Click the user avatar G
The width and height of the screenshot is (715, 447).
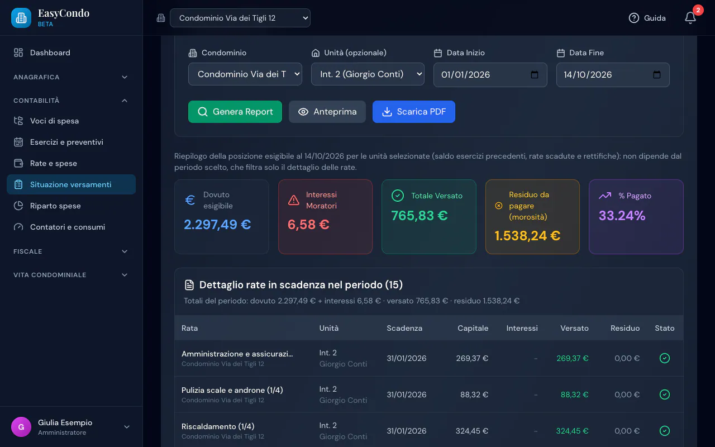pyautogui.click(x=21, y=427)
